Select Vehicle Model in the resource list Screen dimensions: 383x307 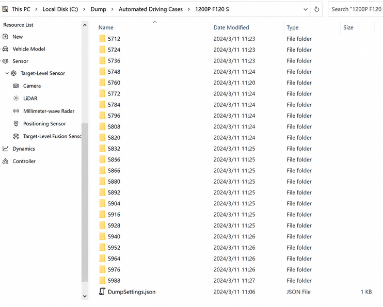29,49
